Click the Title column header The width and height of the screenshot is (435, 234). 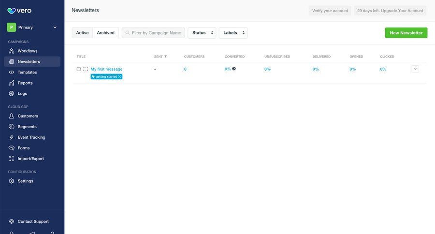pyautogui.click(x=81, y=57)
